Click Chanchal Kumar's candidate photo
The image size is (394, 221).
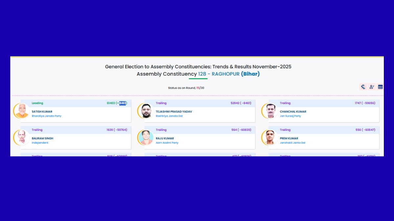[270, 111]
